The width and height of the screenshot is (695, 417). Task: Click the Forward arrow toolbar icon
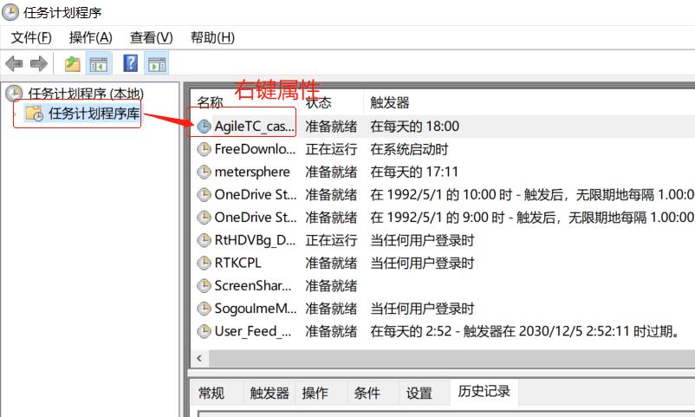click(38, 64)
